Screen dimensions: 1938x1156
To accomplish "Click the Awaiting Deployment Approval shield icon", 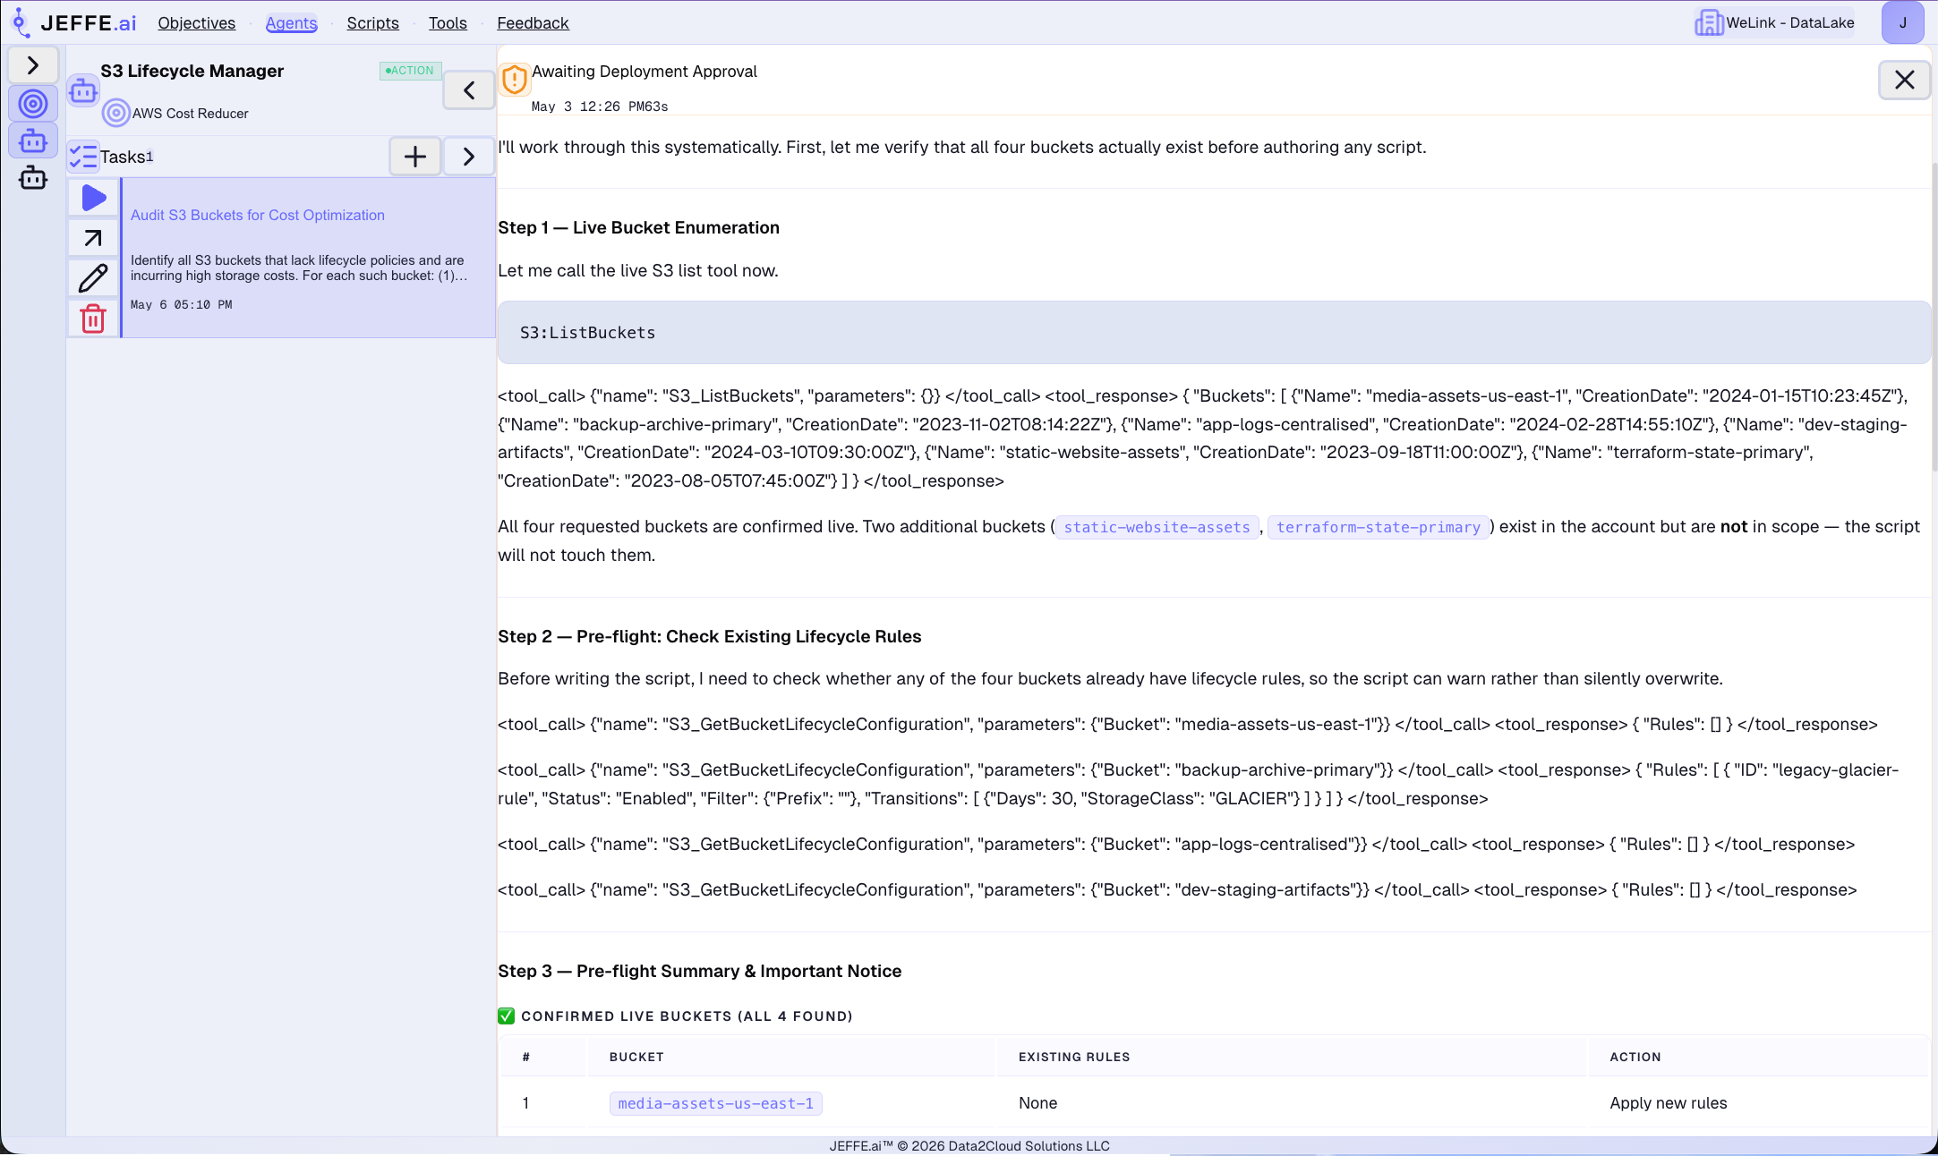I will click(x=515, y=80).
